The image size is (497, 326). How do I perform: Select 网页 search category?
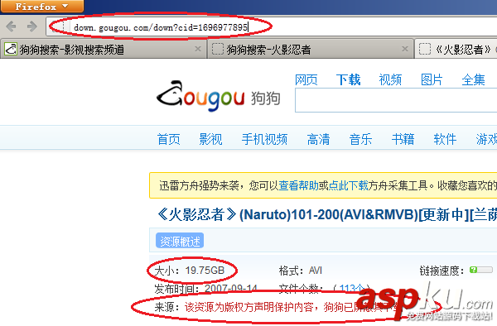tap(306, 79)
